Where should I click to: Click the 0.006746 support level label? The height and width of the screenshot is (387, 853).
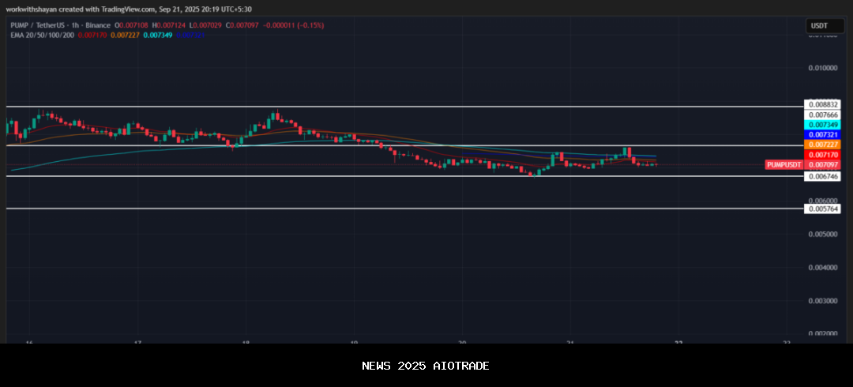[x=823, y=176]
